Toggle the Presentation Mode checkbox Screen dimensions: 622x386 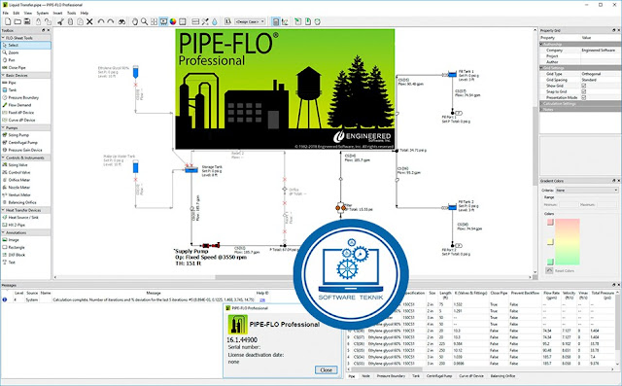point(583,97)
